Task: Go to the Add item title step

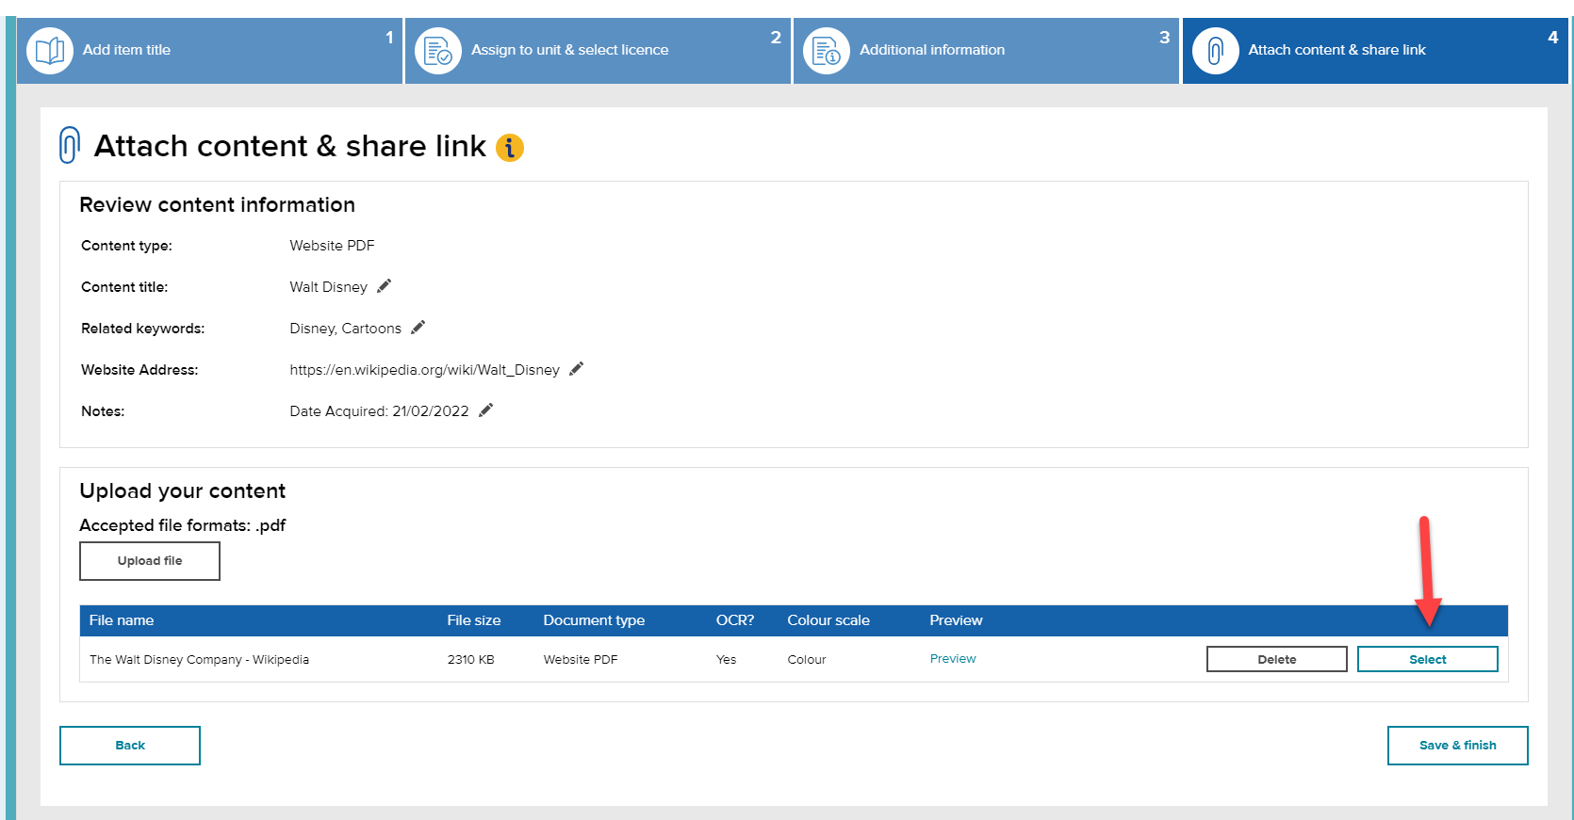Action: pyautogui.click(x=209, y=50)
